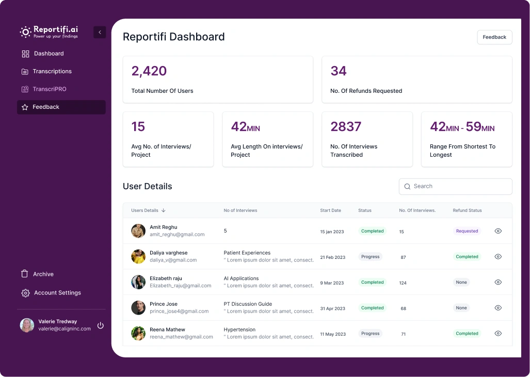Click the Feedback star icon in sidebar
Viewport: 530px width, 377px height.
[x=25, y=107]
